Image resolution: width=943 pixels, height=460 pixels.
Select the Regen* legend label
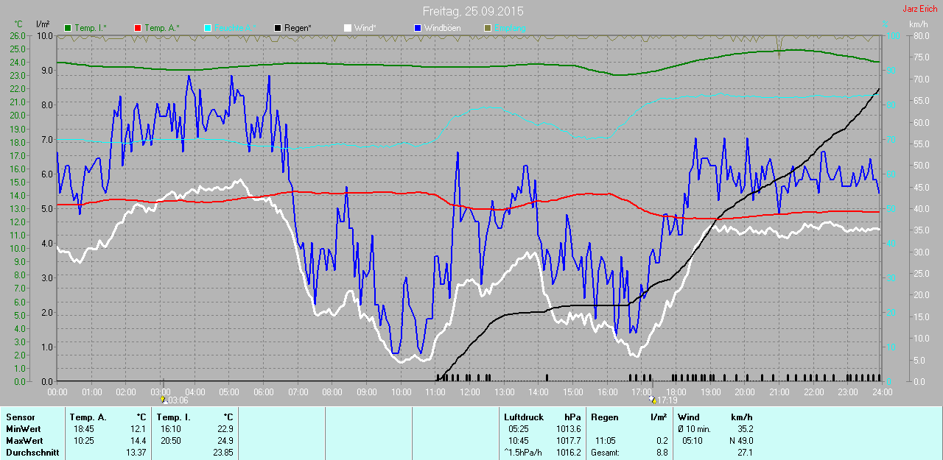298,28
